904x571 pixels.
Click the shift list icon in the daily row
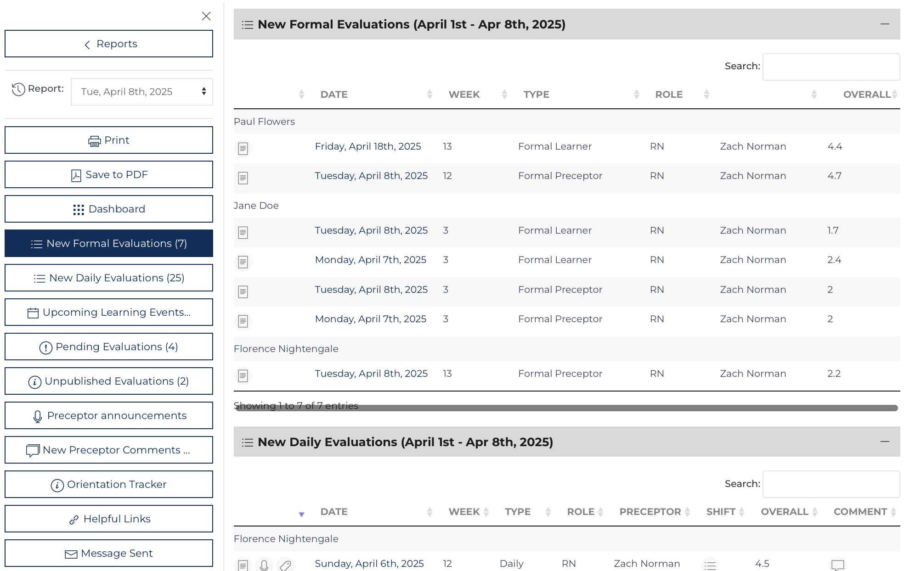coord(710,565)
